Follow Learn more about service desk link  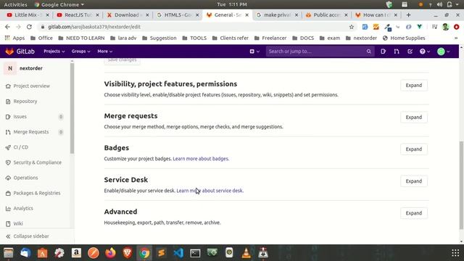210,191
